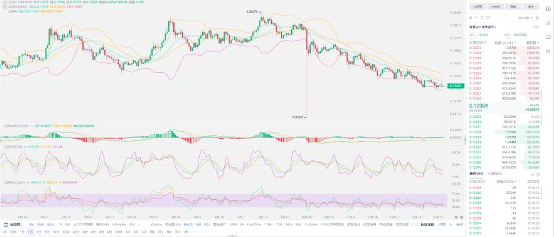The image size is (554, 237).
Task: Select the bids-only order book view icon
Action: click(476, 17)
